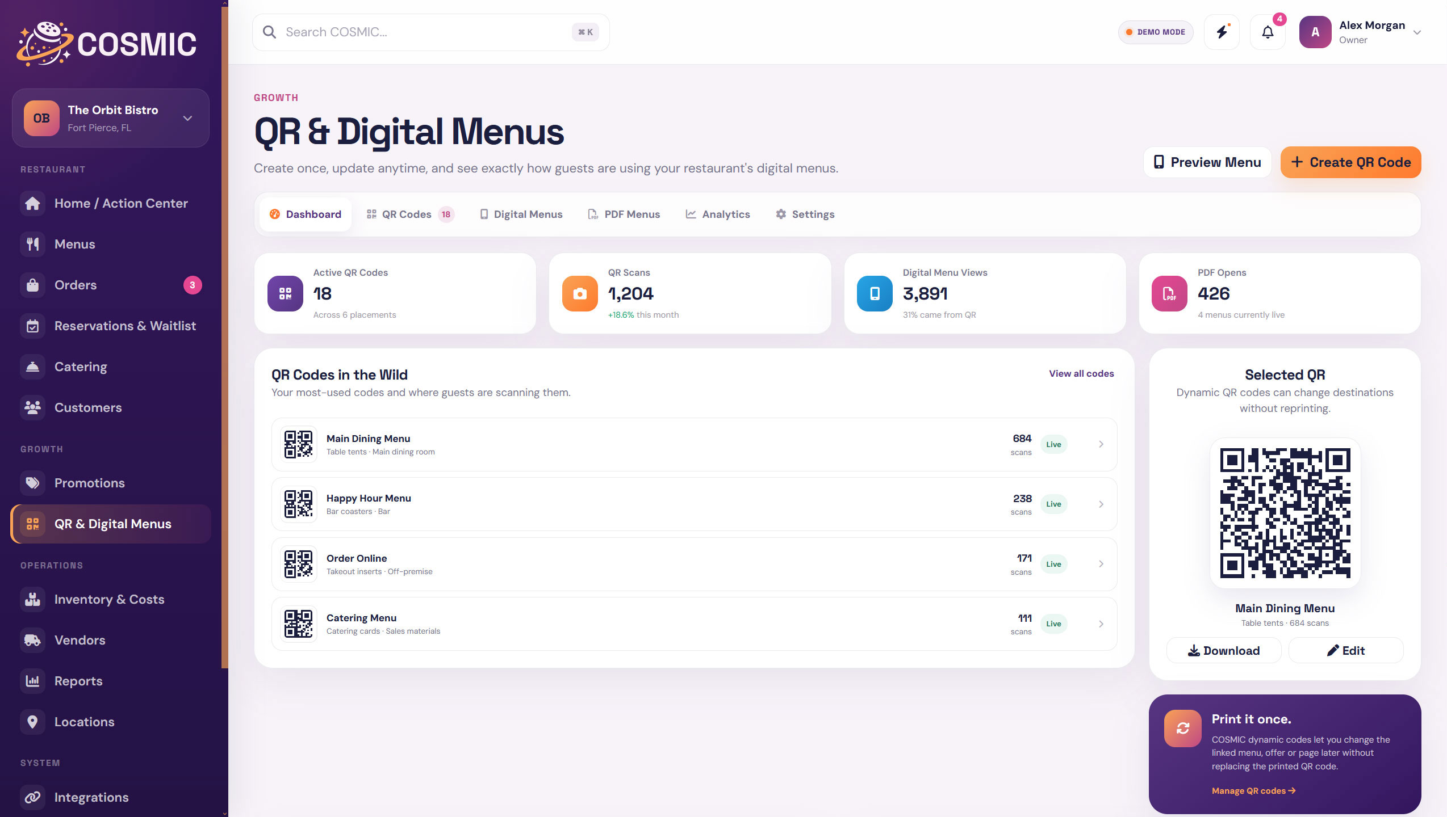
Task: Download the selected QR code
Action: [x=1224, y=650]
